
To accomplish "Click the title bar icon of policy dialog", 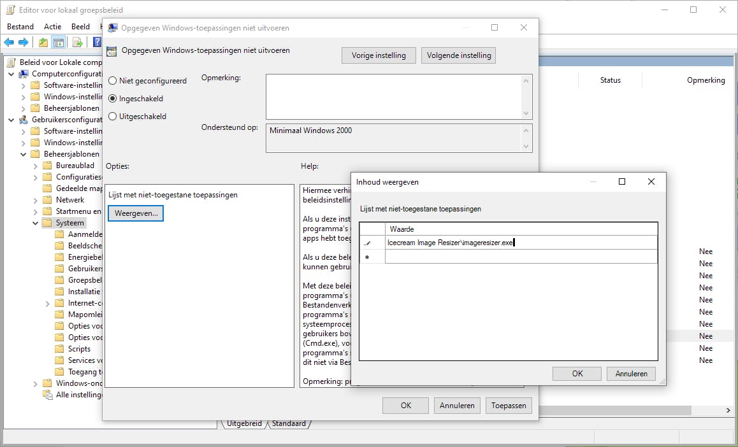I will coord(113,28).
